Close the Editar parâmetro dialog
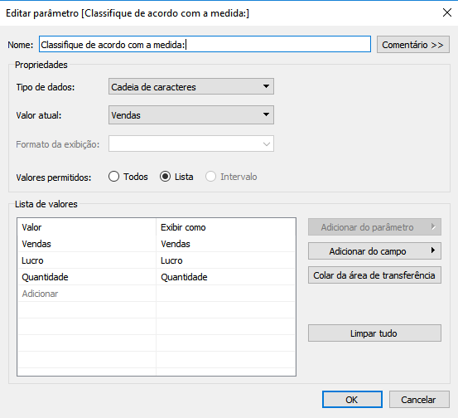Viewport: 458px width, 418px height. click(x=447, y=12)
